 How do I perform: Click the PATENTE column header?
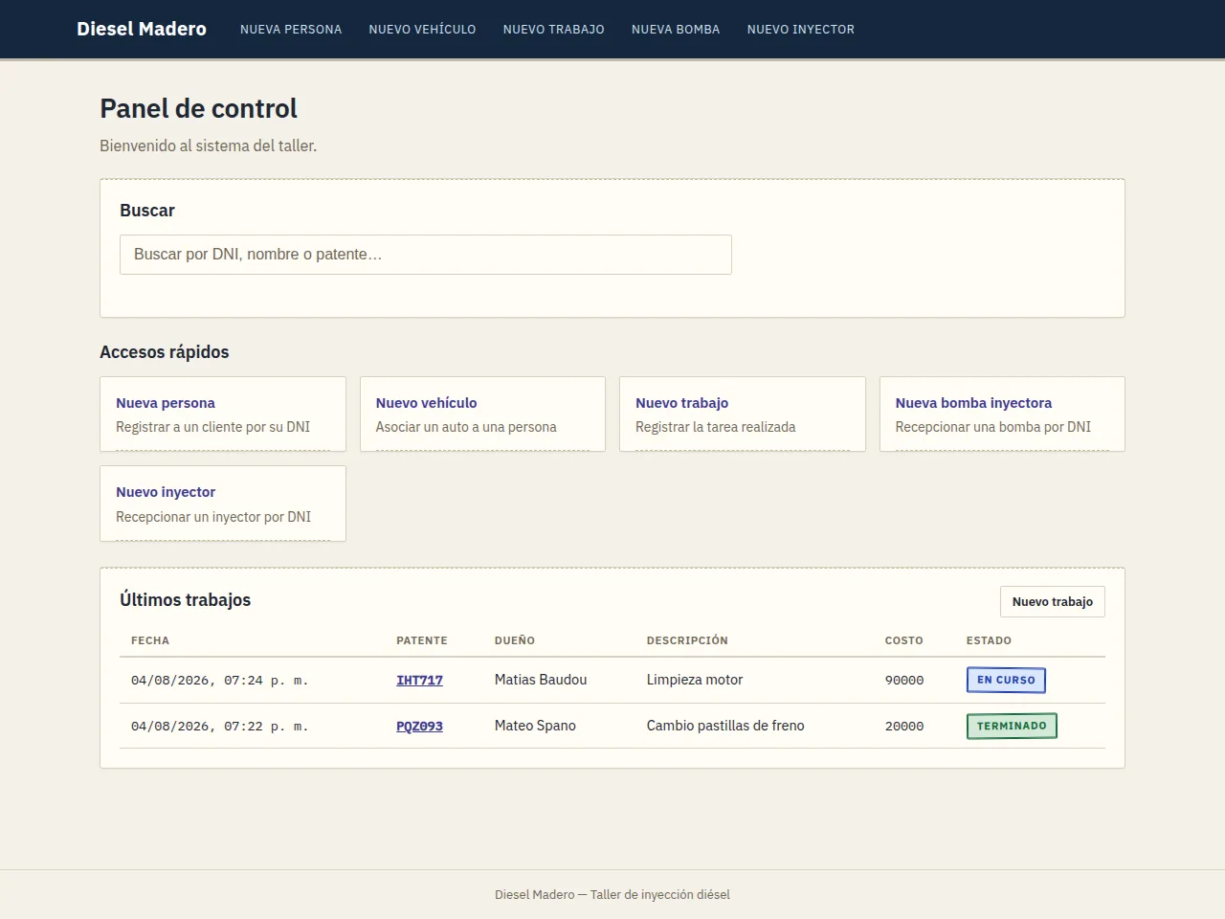pyautogui.click(x=422, y=640)
